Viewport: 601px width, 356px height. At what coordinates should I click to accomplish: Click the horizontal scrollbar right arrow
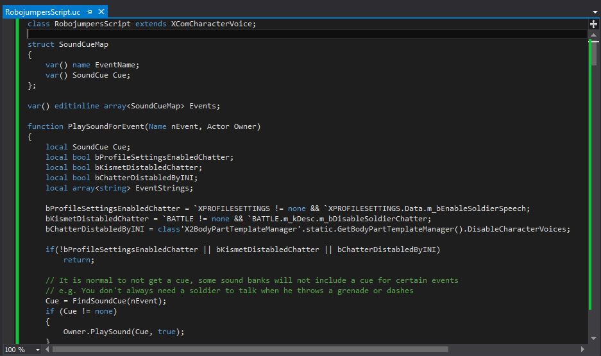pos(582,349)
